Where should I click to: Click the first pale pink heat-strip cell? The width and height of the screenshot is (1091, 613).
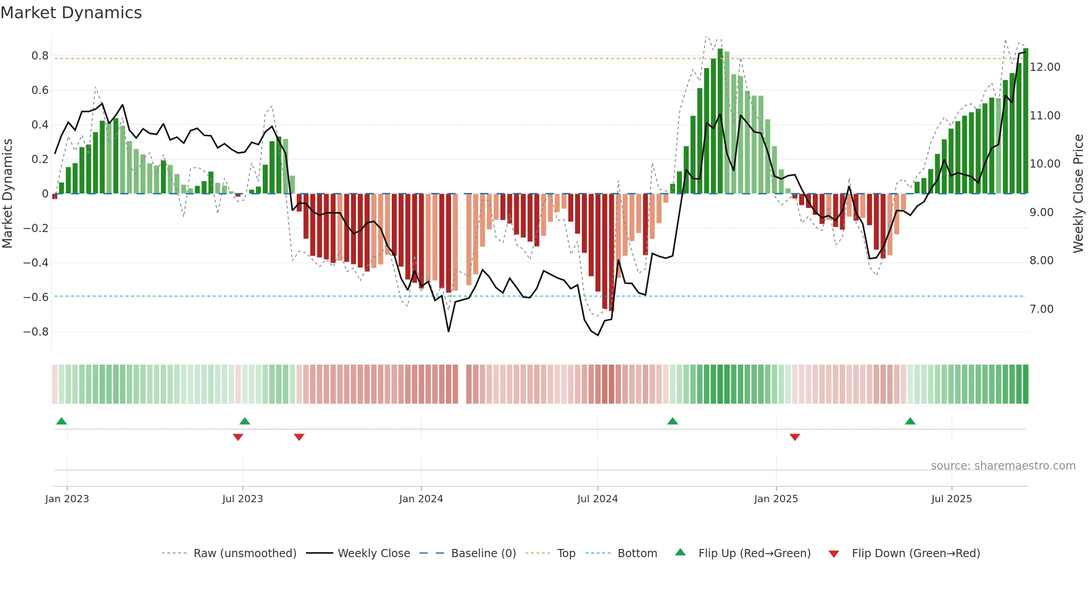[x=55, y=384]
